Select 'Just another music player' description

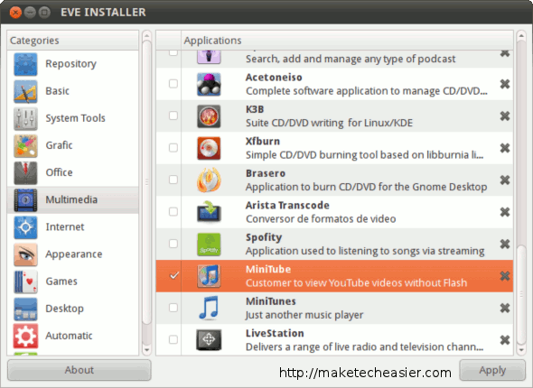pyautogui.click(x=304, y=315)
